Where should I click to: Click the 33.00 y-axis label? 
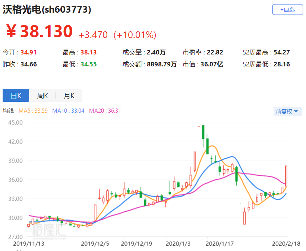tap(15, 199)
